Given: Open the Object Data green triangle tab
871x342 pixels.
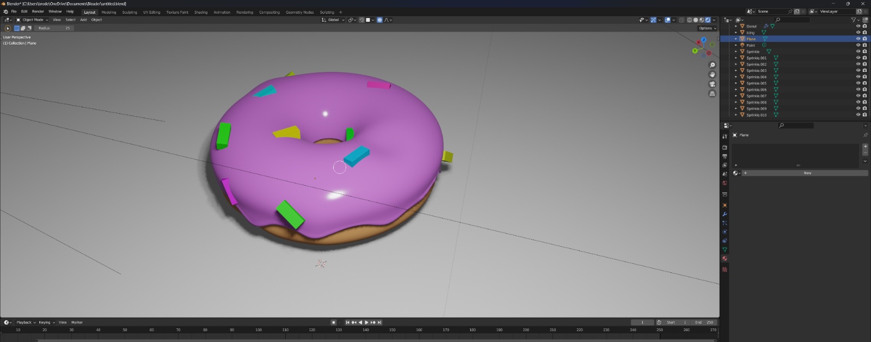Looking at the screenshot, I should click(725, 249).
